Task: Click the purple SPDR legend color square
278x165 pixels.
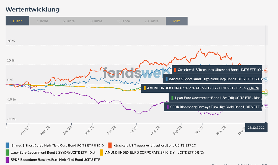Action: (7, 160)
